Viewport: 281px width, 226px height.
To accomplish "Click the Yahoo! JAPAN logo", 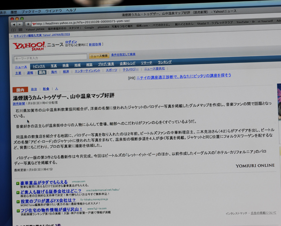I will point(29,46).
